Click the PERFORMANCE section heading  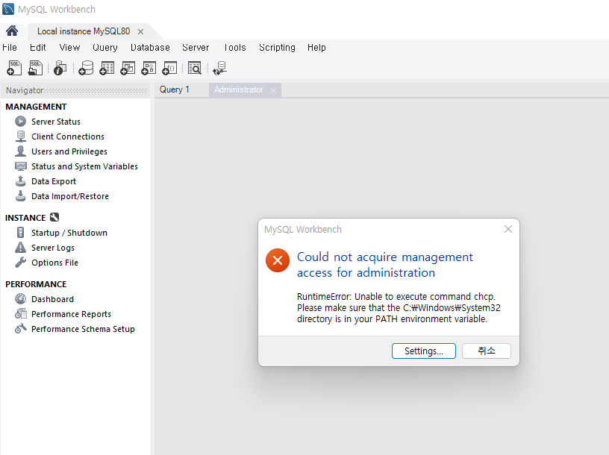pos(36,284)
